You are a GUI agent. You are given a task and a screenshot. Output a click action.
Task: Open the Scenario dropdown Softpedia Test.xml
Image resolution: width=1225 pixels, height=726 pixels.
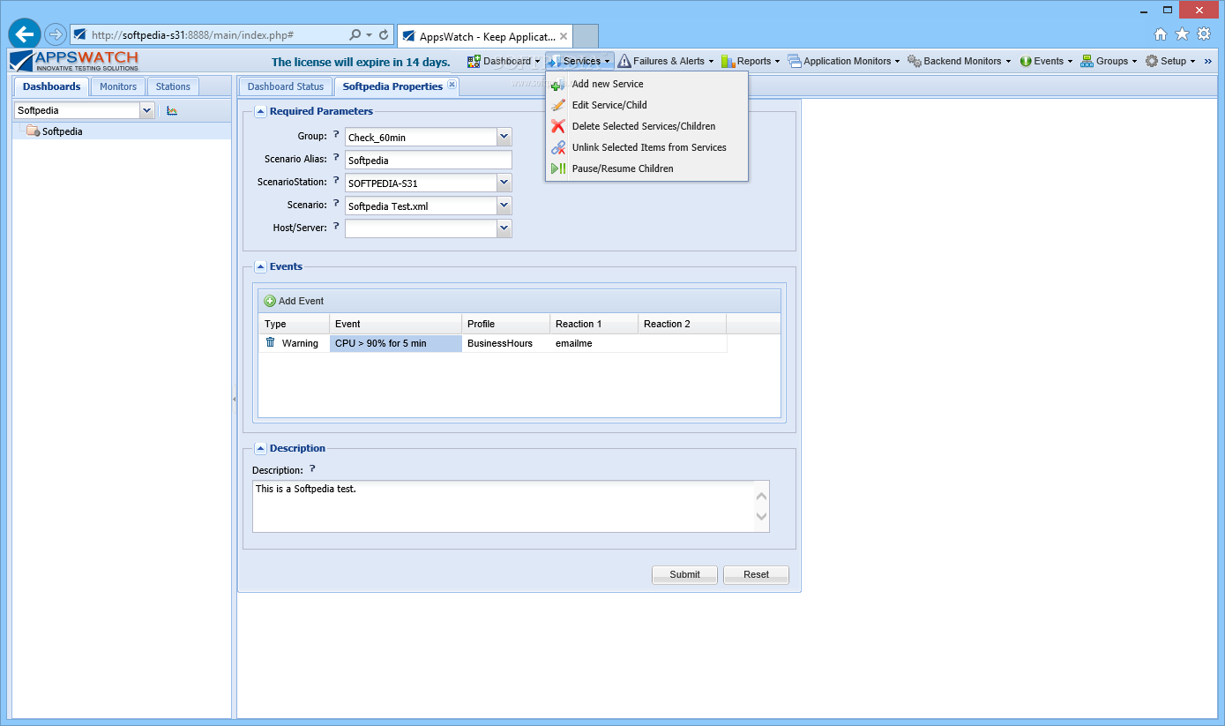[x=504, y=206]
